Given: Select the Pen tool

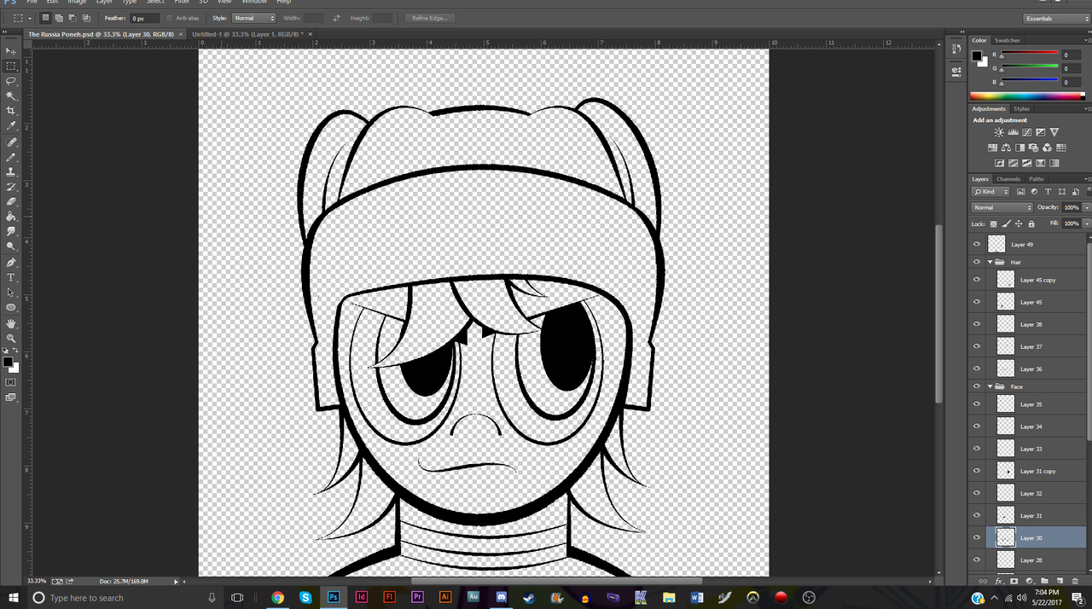Looking at the screenshot, I should coord(11,262).
